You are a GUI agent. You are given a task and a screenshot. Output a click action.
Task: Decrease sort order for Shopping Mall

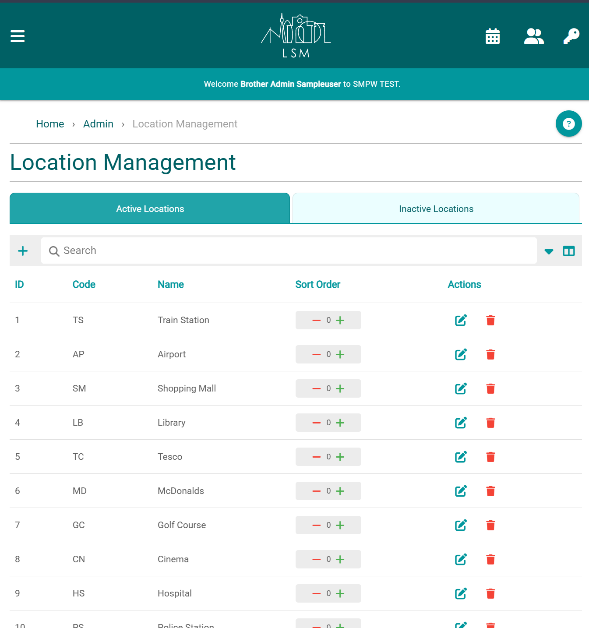tap(316, 388)
